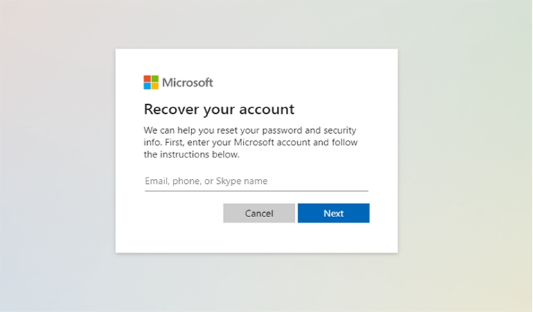The width and height of the screenshot is (533, 312).
Task: Click the Cancel button
Action: 259,214
